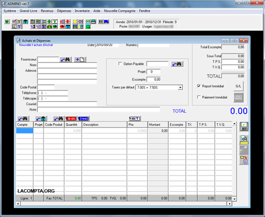The width and height of the screenshot is (265, 217).
Task: Click the folder export icon at right side
Action: coord(244,160)
